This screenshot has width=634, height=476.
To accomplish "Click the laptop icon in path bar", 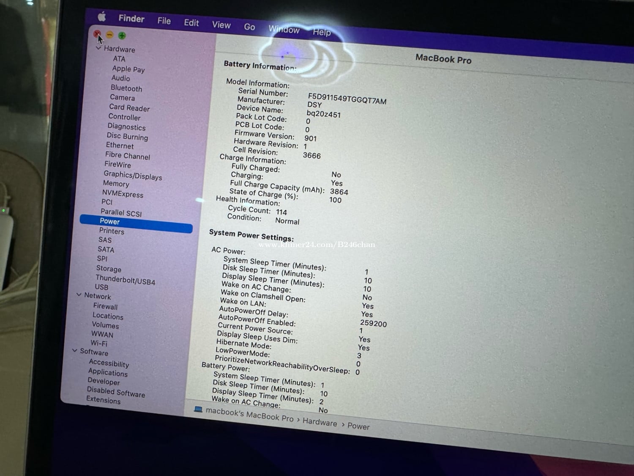I will [198, 409].
